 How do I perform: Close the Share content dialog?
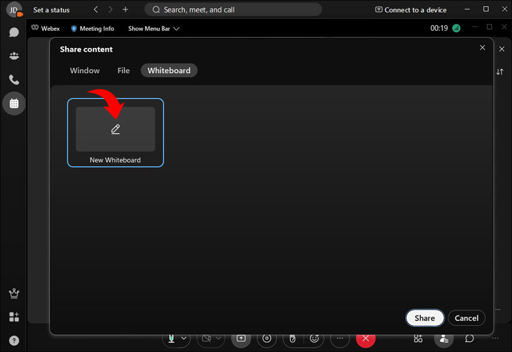pos(482,48)
